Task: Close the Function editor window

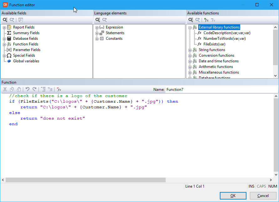Action: (x=271, y=5)
